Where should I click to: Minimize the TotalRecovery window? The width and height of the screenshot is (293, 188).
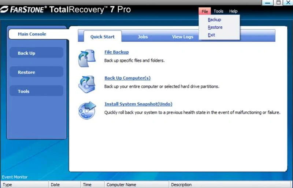pos(268,3)
